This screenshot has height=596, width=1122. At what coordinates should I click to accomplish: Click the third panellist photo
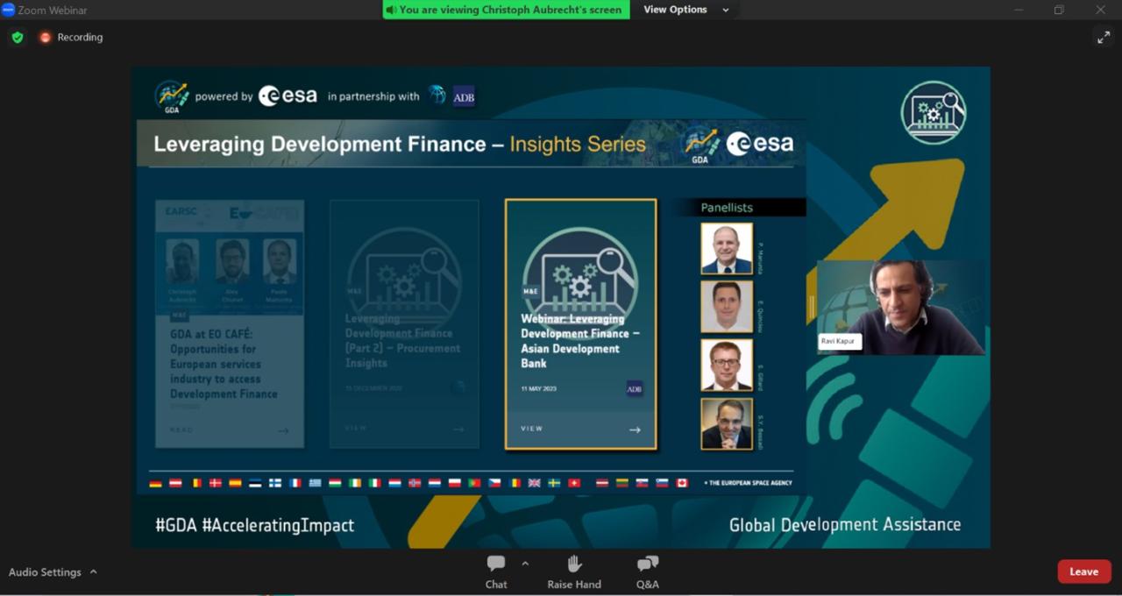(727, 365)
